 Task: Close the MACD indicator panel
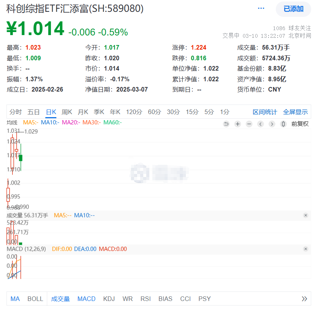(x=305, y=249)
